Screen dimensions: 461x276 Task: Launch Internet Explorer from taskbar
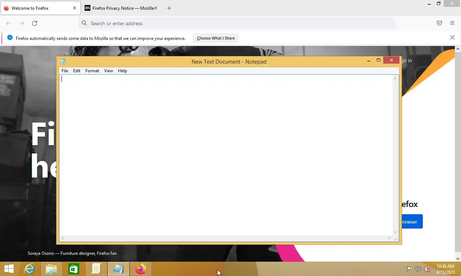tap(29, 269)
